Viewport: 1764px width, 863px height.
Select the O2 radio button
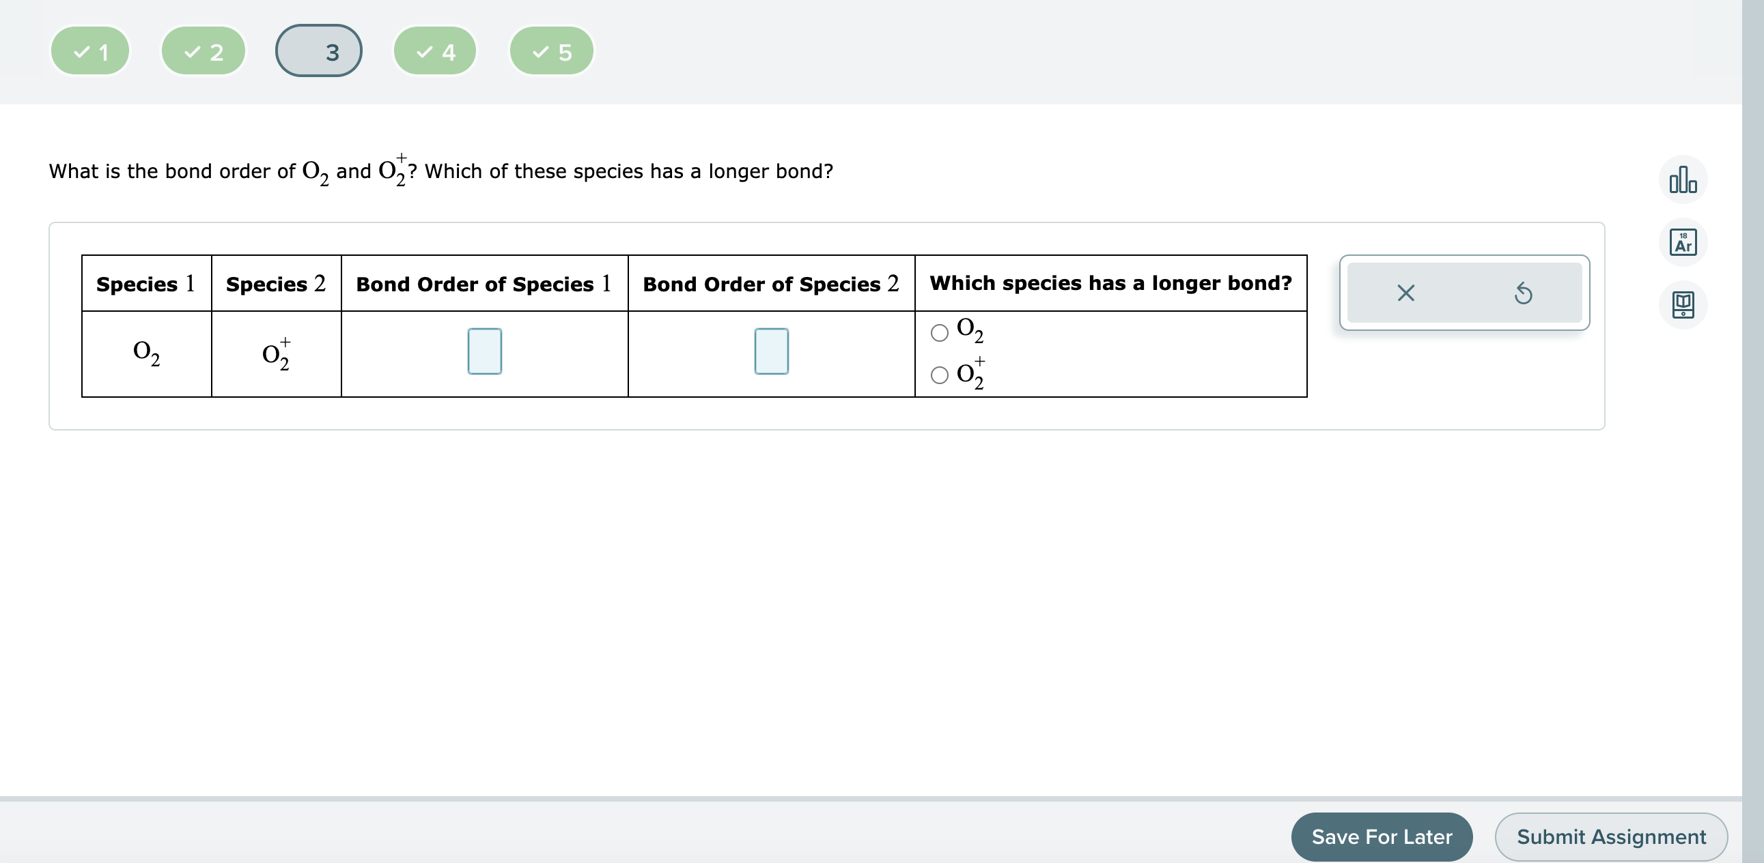[938, 332]
